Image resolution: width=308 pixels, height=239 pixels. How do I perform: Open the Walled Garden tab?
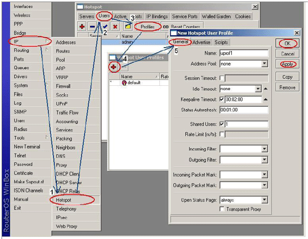(x=216, y=17)
